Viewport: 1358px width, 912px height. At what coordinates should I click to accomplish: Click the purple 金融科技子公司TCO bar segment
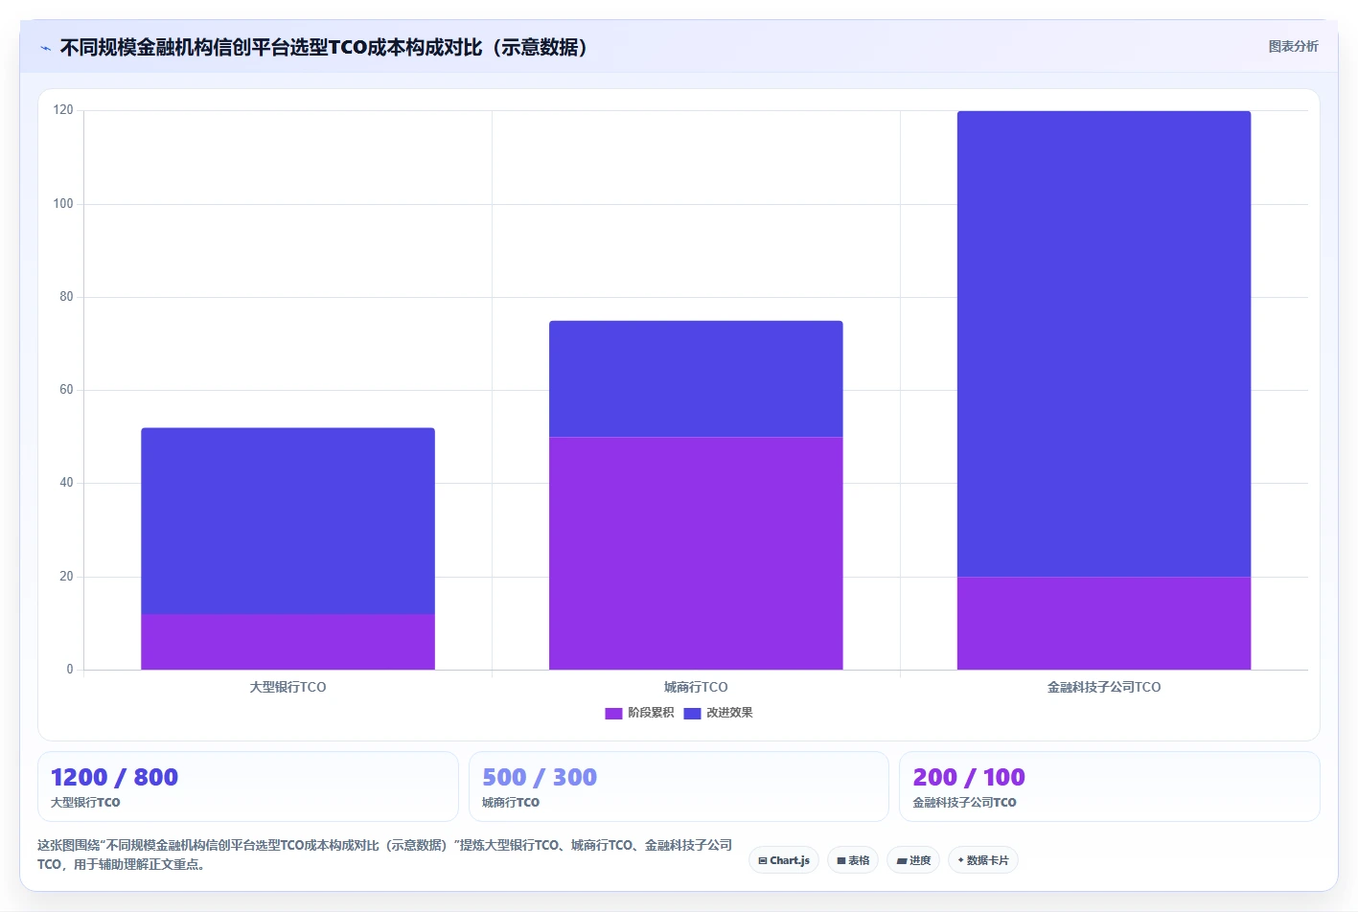[x=1104, y=623]
